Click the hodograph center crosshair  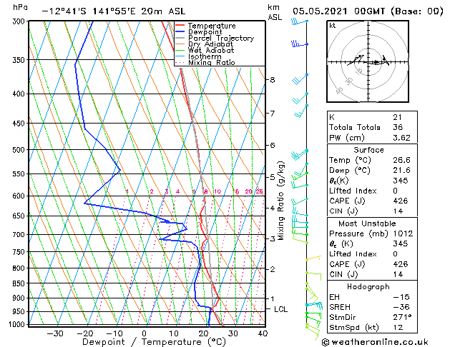tap(368, 61)
